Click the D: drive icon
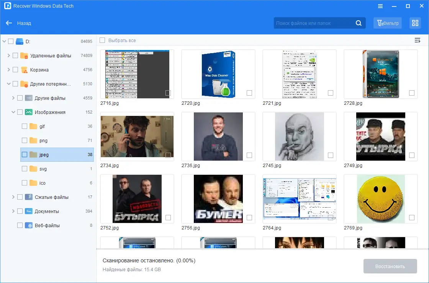 (x=20, y=42)
